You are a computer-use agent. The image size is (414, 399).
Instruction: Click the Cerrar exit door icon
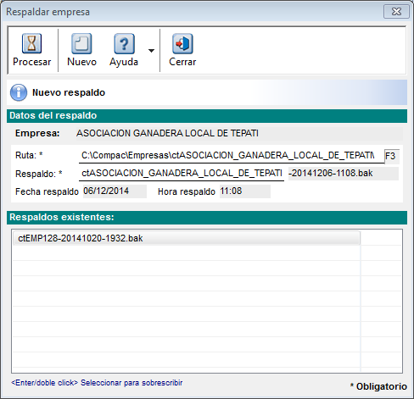pos(182,43)
